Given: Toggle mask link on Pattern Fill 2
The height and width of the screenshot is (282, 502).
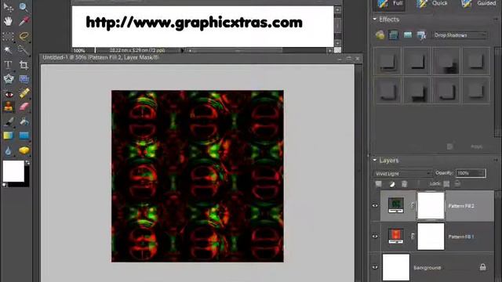Looking at the screenshot, I should click(413, 205).
